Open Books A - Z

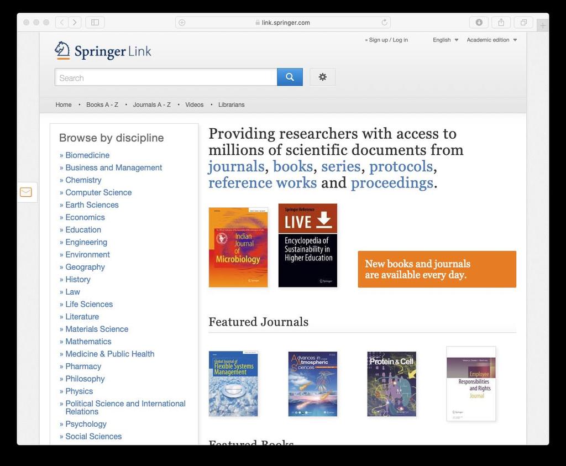point(102,104)
